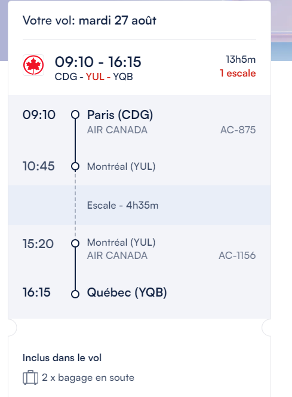Click the 15:20 departure time
The height and width of the screenshot is (397, 292).
click(x=38, y=244)
